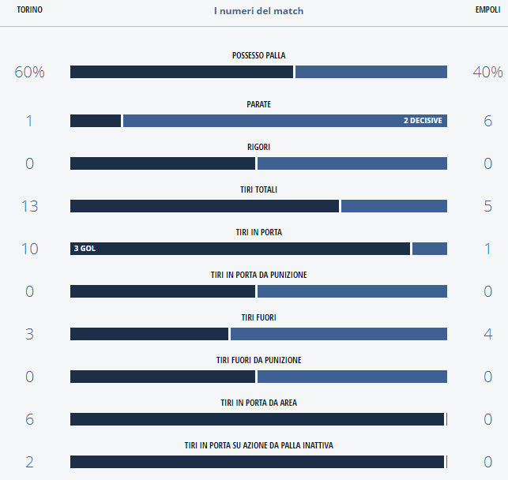Click Torino's dark segment of possession bar

(182, 72)
